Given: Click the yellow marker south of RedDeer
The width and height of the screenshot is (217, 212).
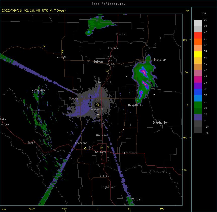Looking at the screenshot, I should pos(107,71).
